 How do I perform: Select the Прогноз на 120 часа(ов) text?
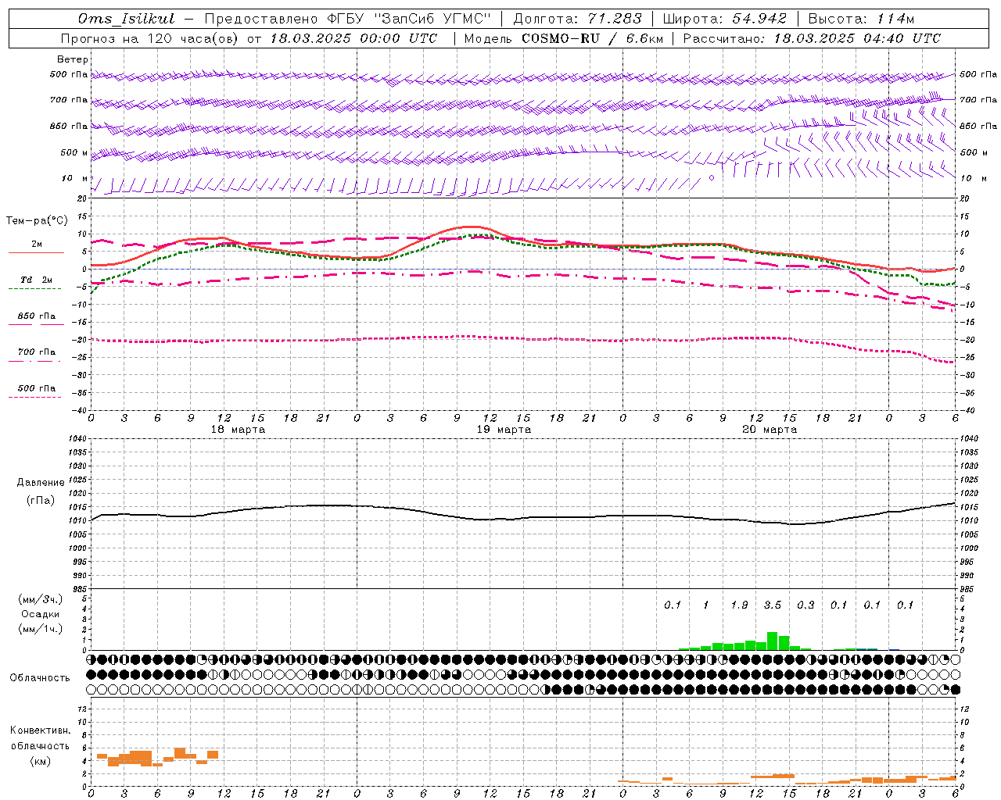(150, 38)
